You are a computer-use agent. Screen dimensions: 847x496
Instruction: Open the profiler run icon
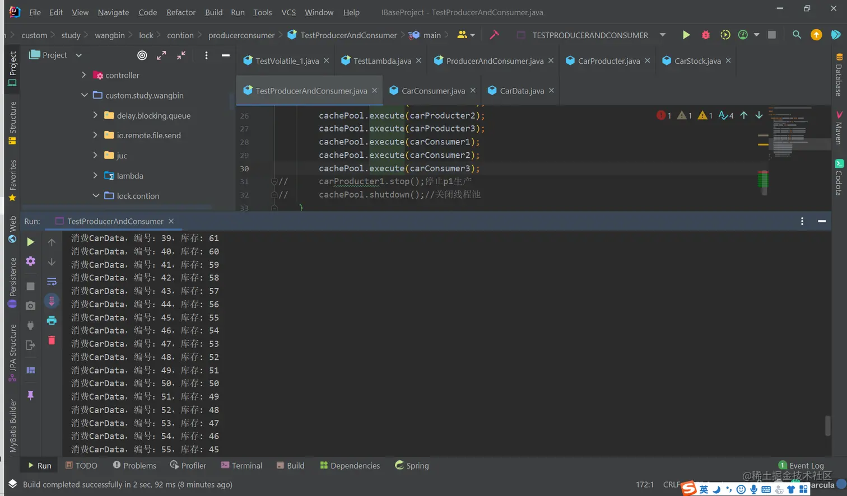pos(743,35)
